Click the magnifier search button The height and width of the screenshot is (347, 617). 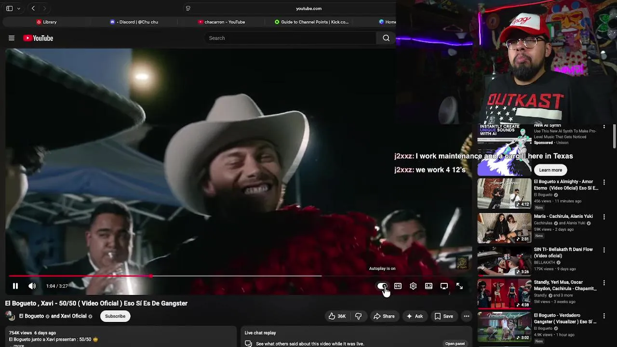pos(386,38)
